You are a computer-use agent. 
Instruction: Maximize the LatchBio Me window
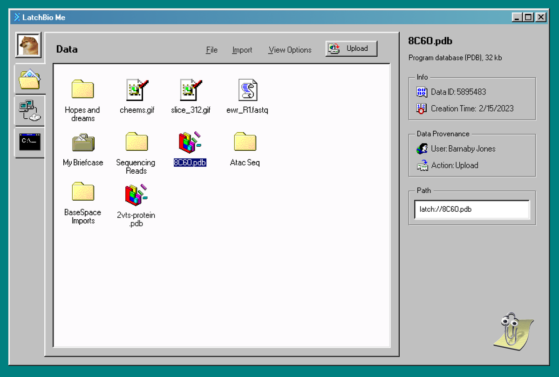528,17
